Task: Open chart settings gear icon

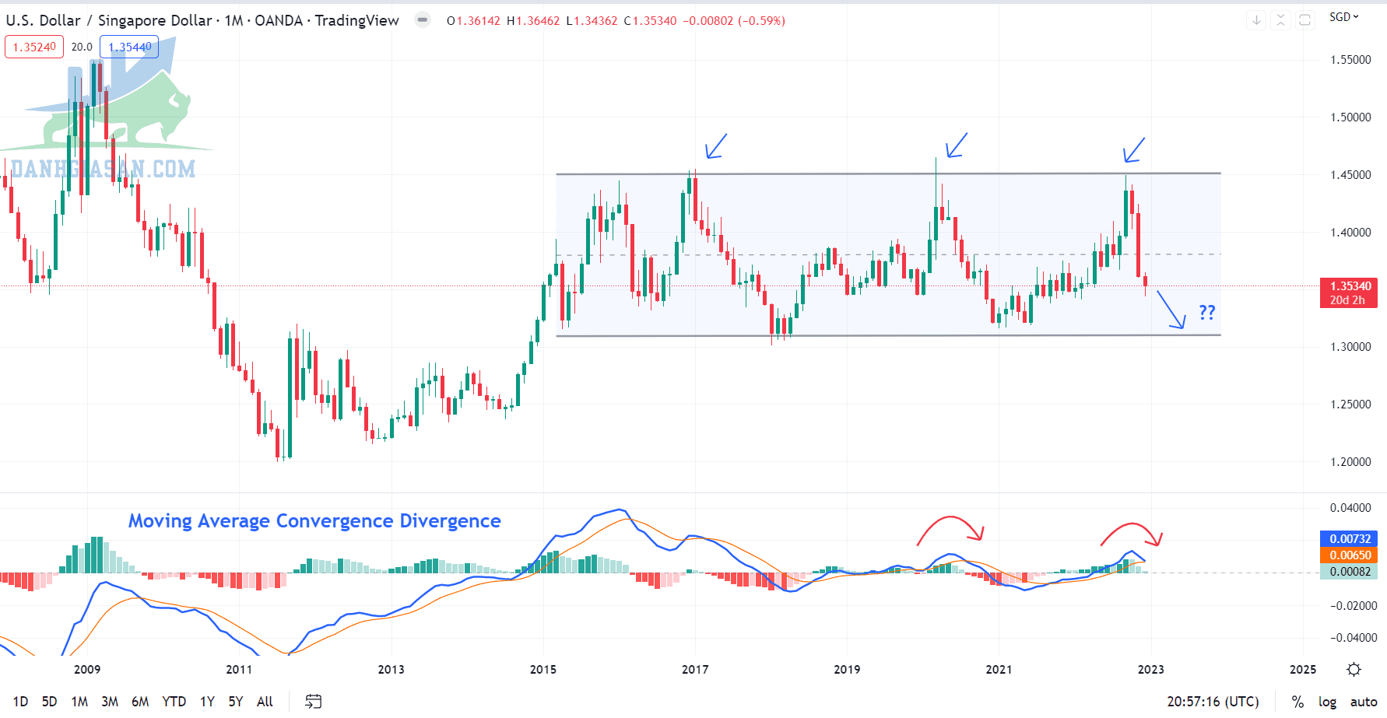Action: (x=1354, y=670)
